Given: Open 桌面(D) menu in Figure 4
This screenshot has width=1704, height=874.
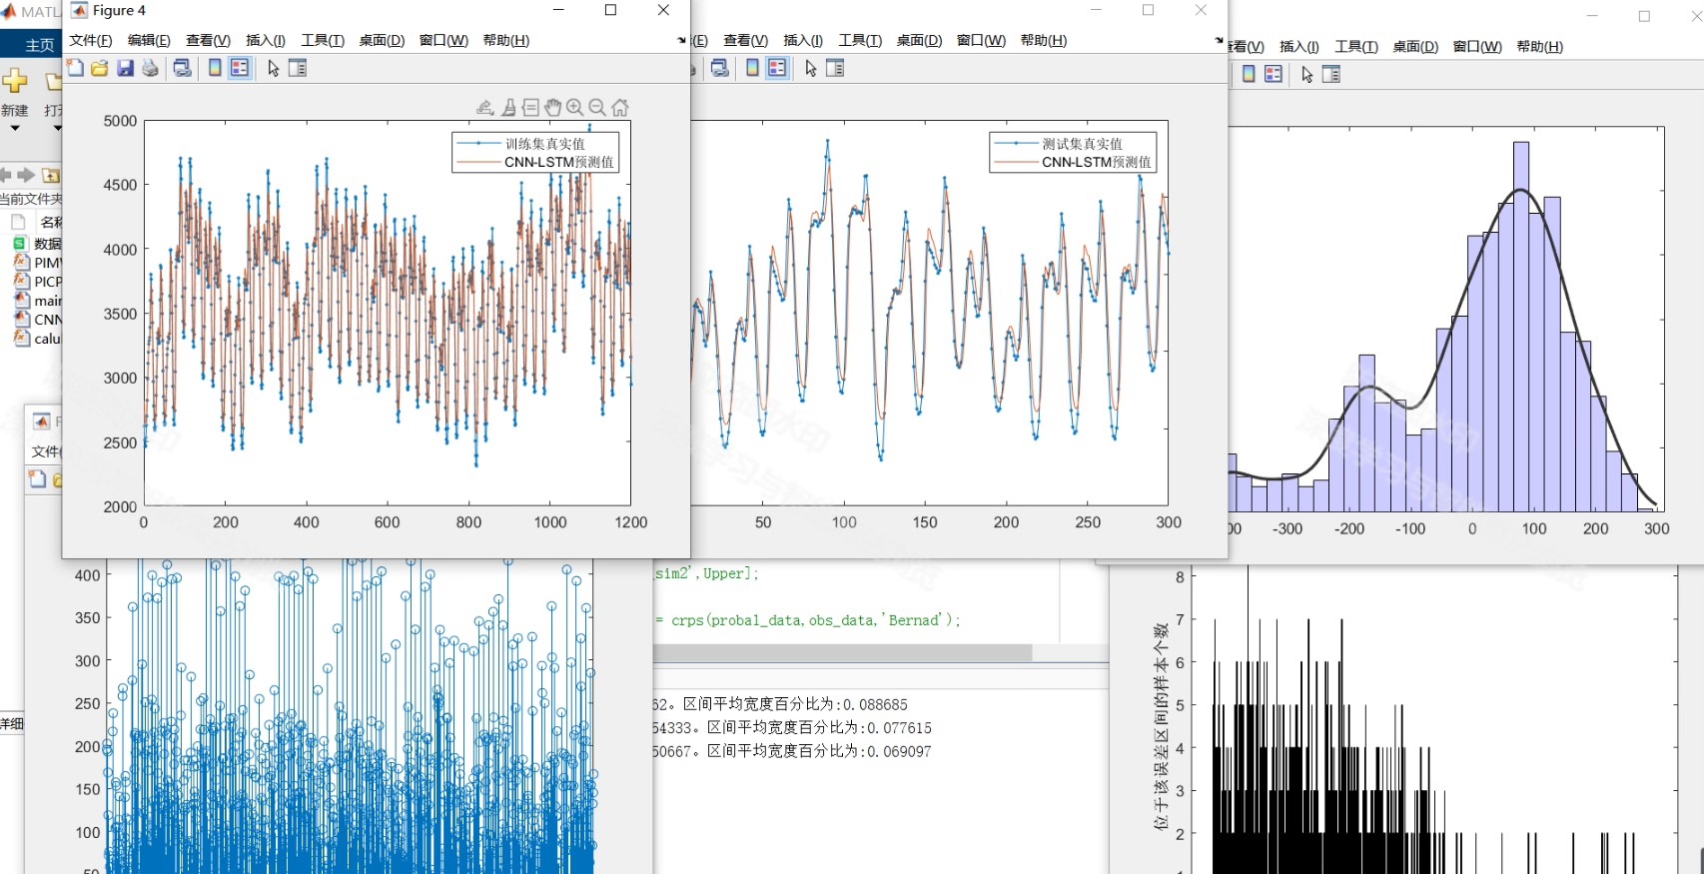Looking at the screenshot, I should click(382, 40).
